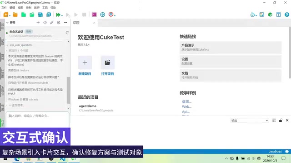This screenshot has height=163, width=291.
Task: Open the 文件 menu
Action: click(4, 8)
